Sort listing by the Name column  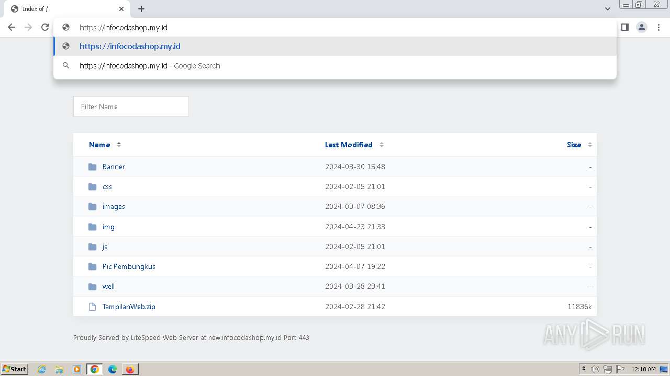point(99,145)
